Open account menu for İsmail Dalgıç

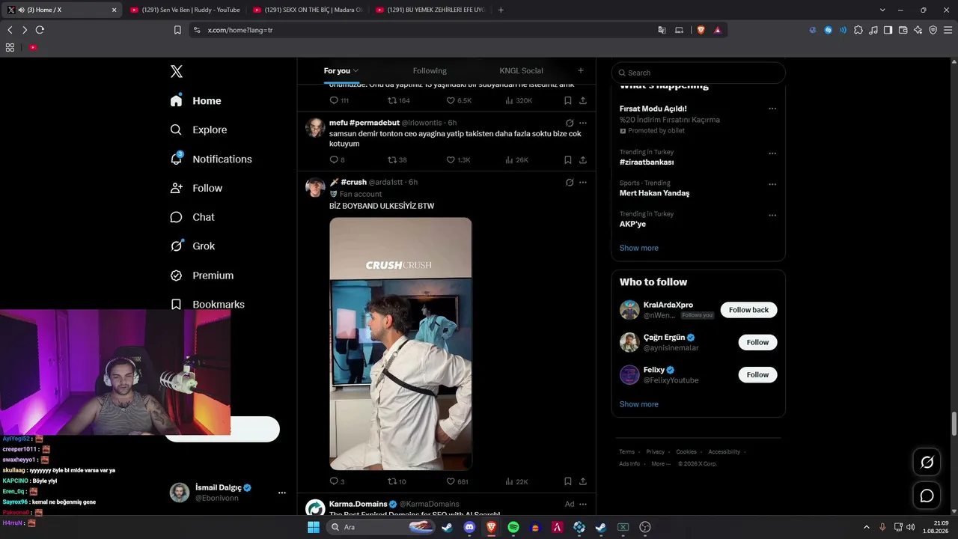pyautogui.click(x=282, y=493)
